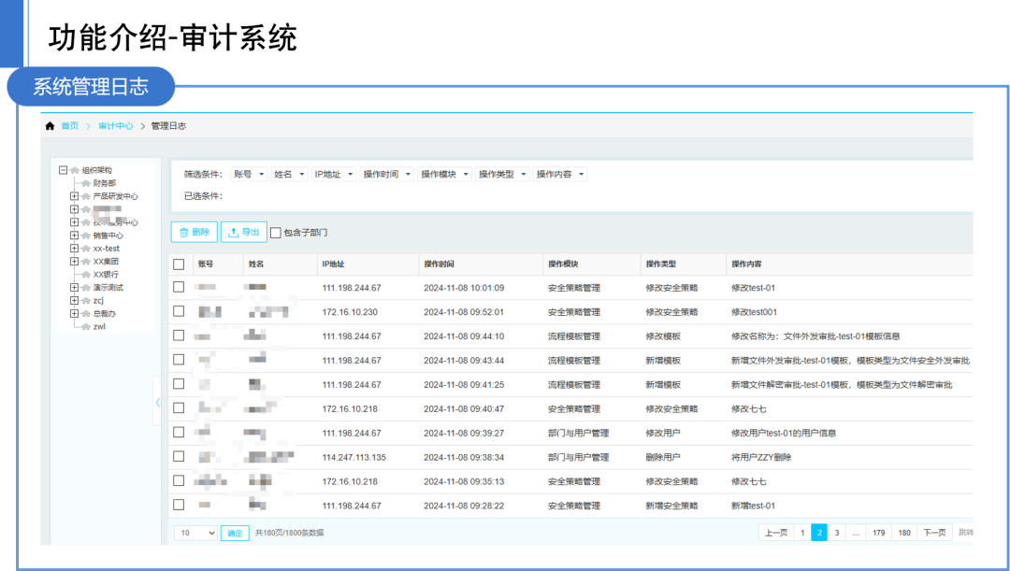Click IP cell 114.247.113.135
Image resolution: width=1010 pixels, height=571 pixels.
pyautogui.click(x=354, y=458)
